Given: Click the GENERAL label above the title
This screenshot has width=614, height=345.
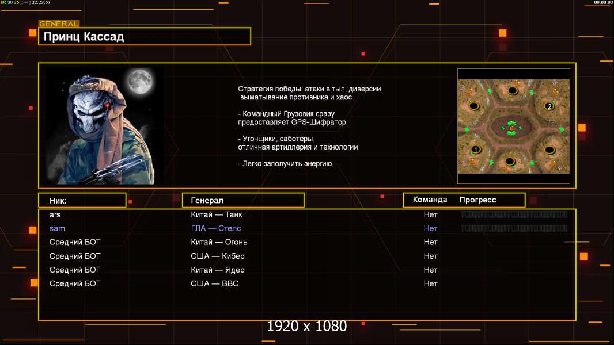Looking at the screenshot, I should click(x=59, y=24).
